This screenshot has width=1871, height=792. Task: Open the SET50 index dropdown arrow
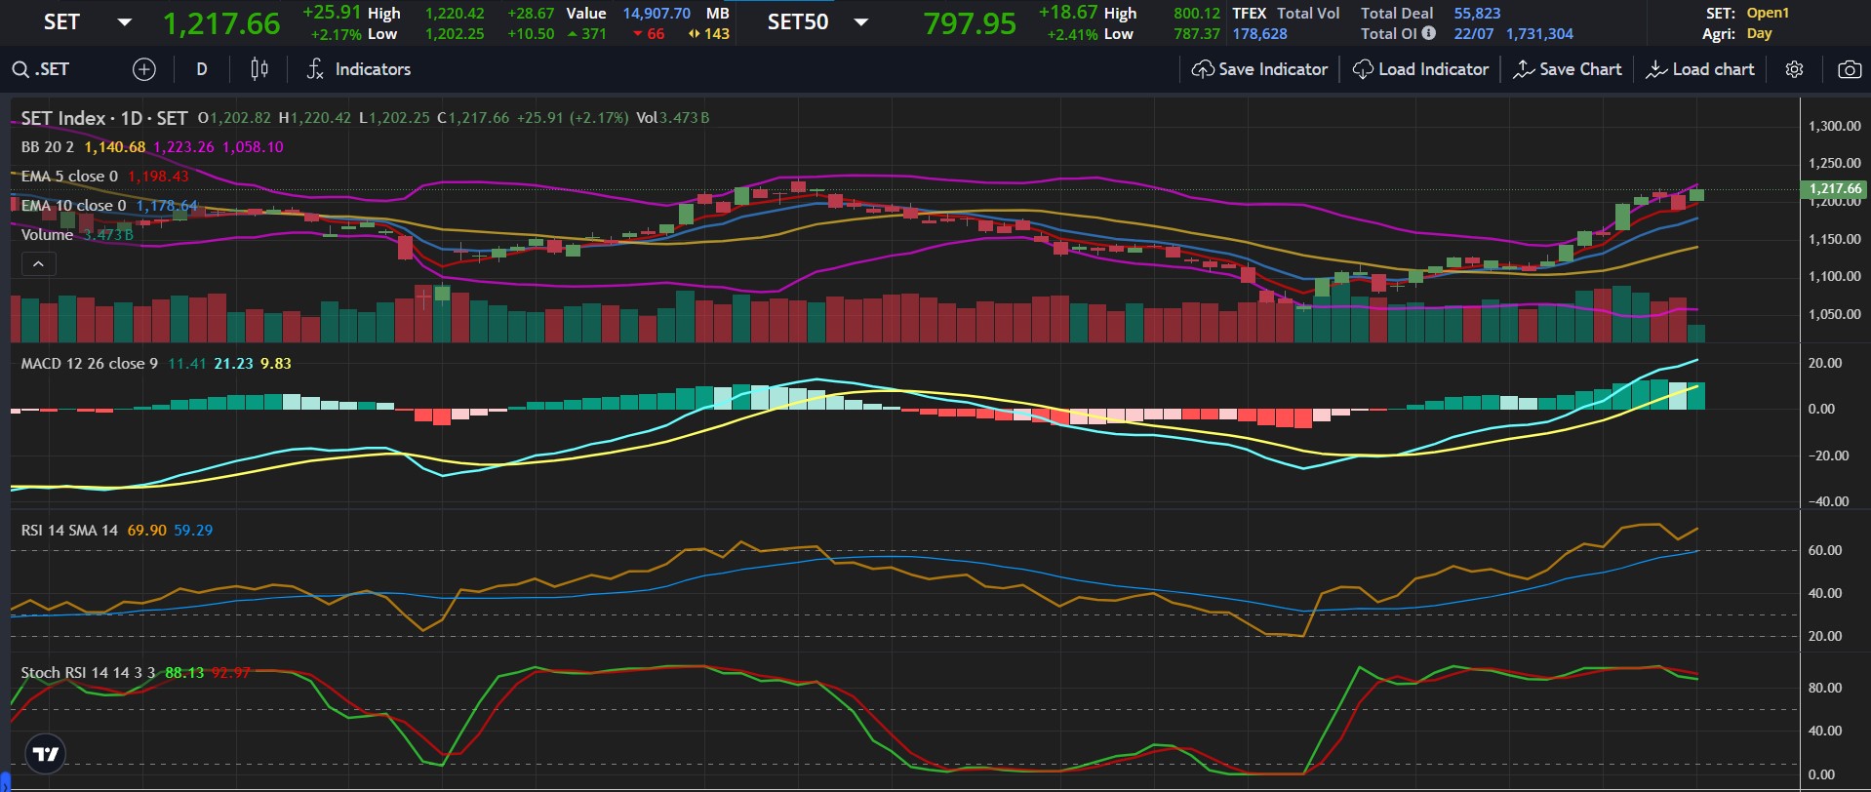pyautogui.click(x=860, y=22)
